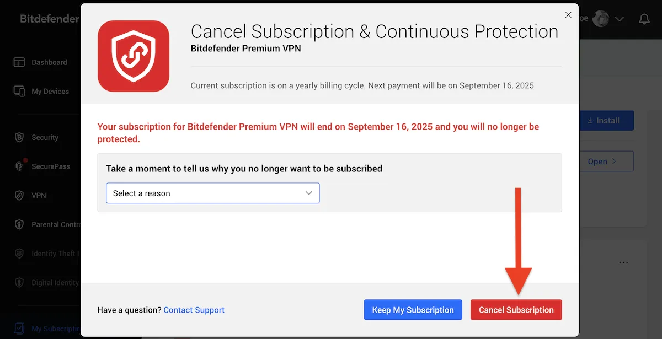This screenshot has width=662, height=339.
Task: Close the cancel subscription dialog
Action: click(x=568, y=15)
